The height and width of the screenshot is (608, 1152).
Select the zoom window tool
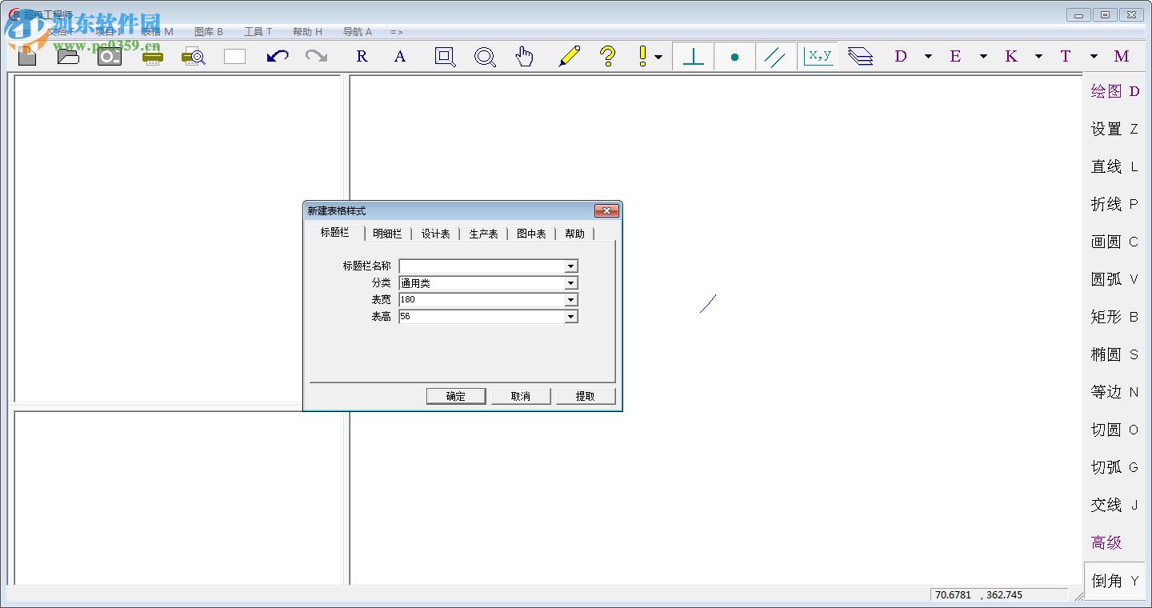445,57
